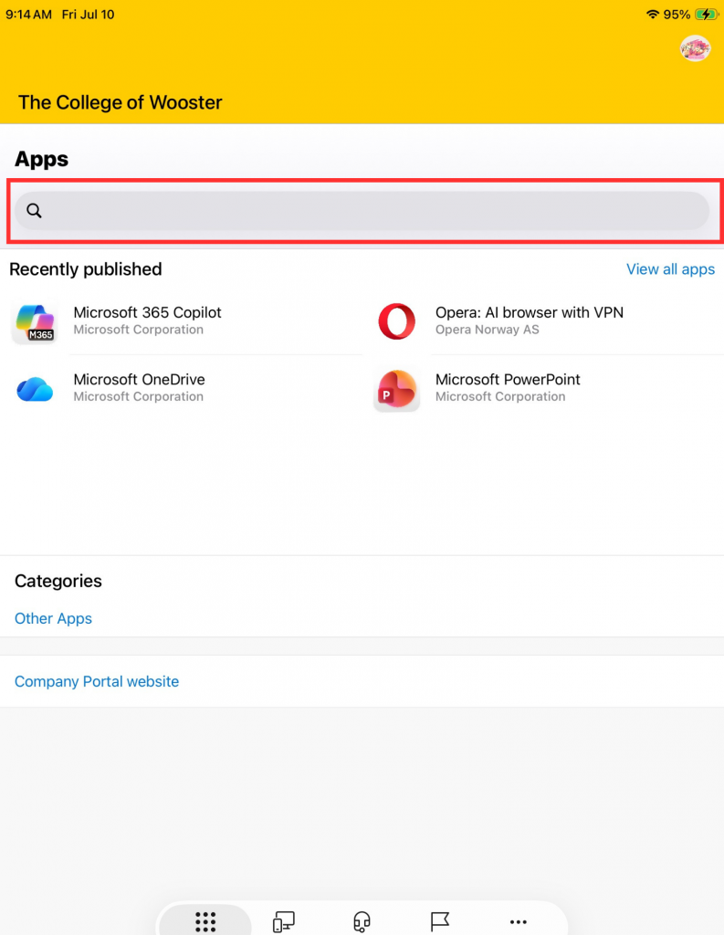This screenshot has height=935, width=724.
Task: Switch to the Devices tab
Action: pyautogui.click(x=284, y=922)
